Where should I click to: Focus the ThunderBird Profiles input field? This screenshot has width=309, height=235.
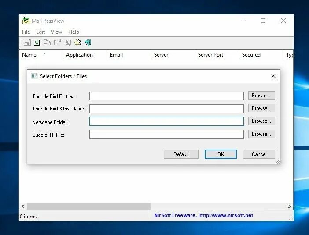166,96
